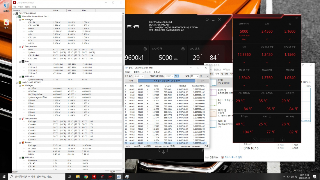Image resolution: width=320 pixels, height=180 pixels.
Task: Click the Fans section icon
Action: [x=23, y=61]
